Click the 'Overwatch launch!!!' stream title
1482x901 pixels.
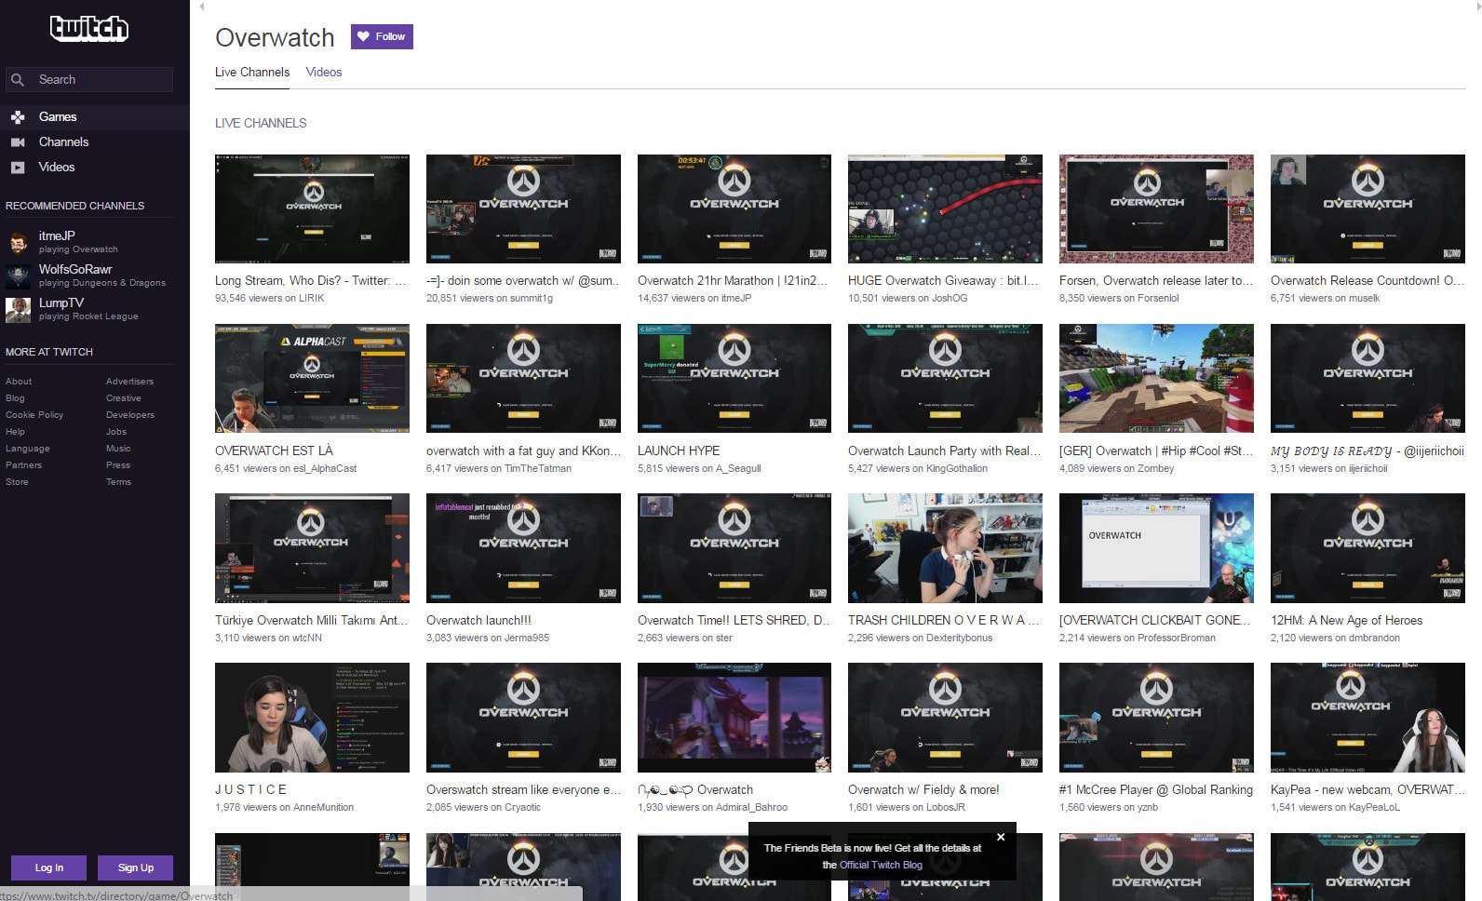(478, 620)
